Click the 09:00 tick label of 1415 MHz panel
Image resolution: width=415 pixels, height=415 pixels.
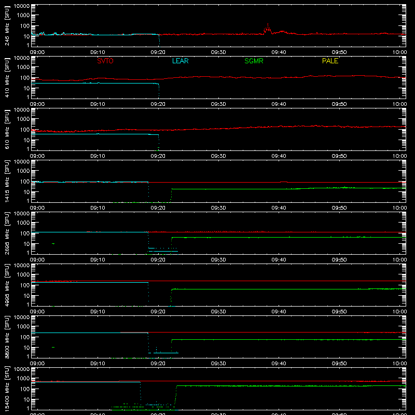(x=37, y=208)
